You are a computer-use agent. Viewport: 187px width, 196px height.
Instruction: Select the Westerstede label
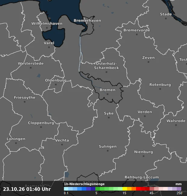pos(31,64)
